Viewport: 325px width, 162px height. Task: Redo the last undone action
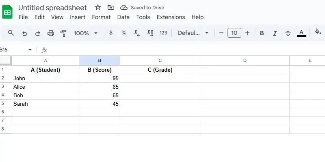(38, 33)
